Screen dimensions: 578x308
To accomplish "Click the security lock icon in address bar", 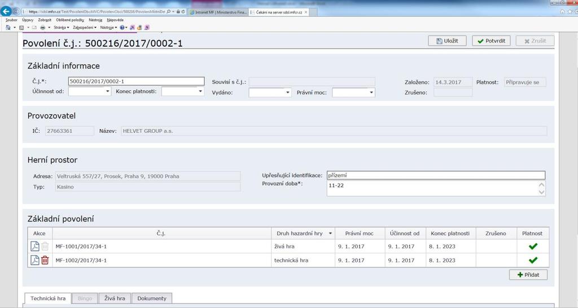I will (178, 12).
